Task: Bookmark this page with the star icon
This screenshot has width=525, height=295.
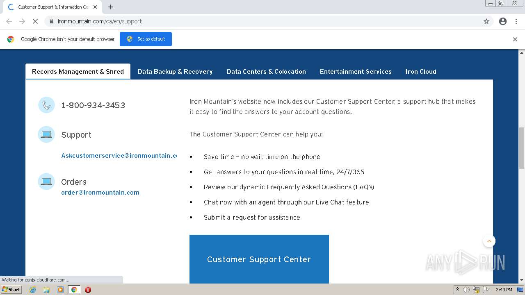Action: coord(486,21)
